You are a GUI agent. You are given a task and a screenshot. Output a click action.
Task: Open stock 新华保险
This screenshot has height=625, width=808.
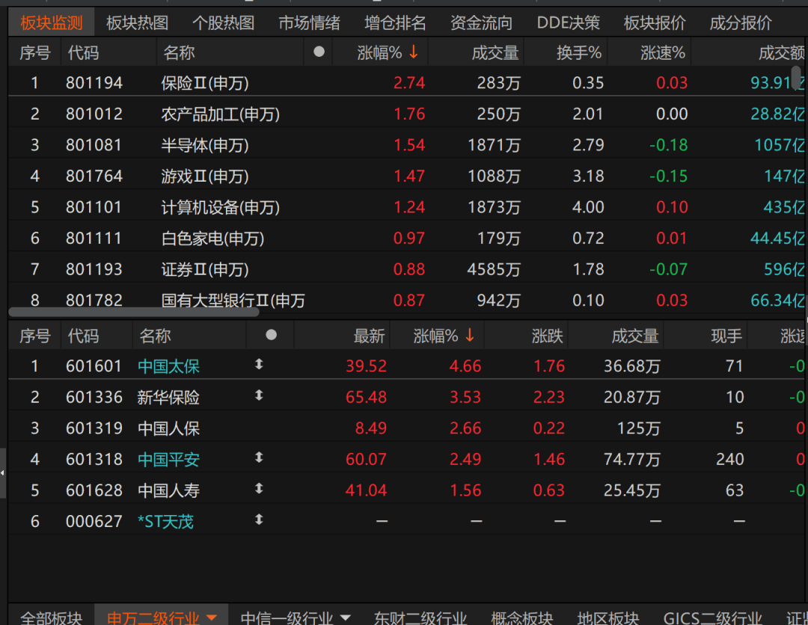168,397
